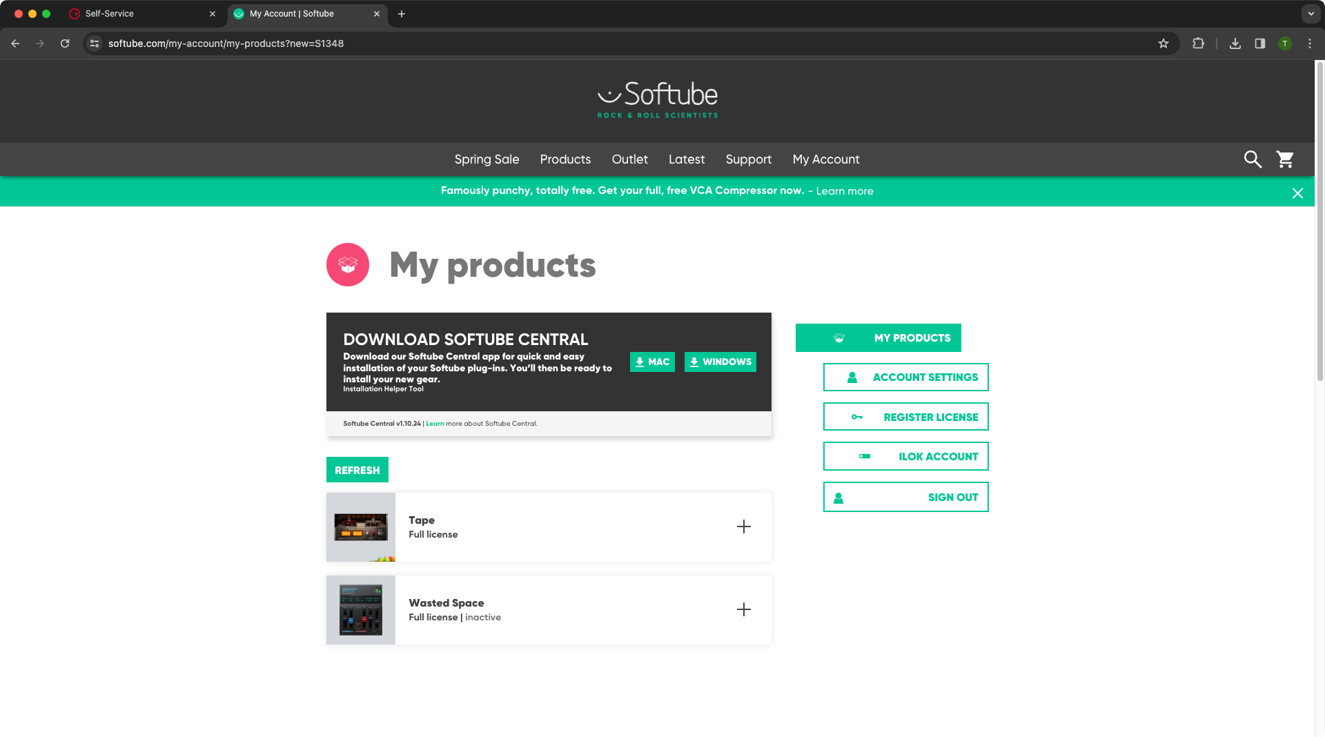Follow the Learn more banner link
Viewport: 1325px width, 737px height.
(845, 191)
